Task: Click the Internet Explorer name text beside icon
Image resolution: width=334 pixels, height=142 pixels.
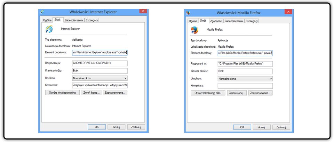Action: 70,29
